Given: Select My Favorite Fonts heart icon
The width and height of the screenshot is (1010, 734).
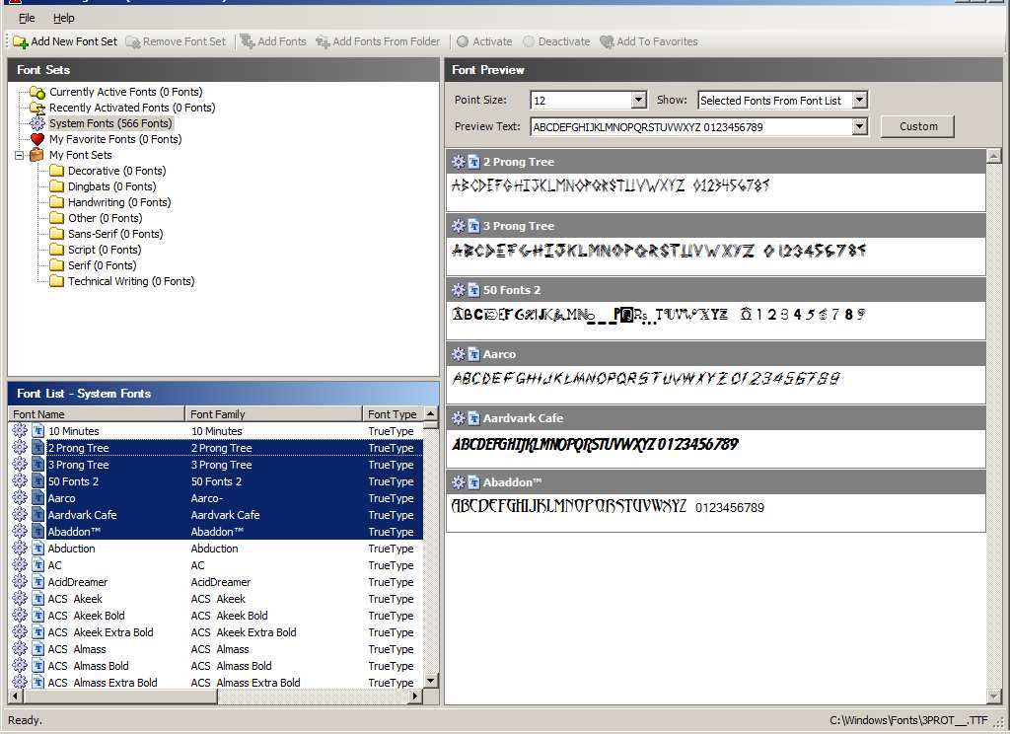Looking at the screenshot, I should 37,139.
